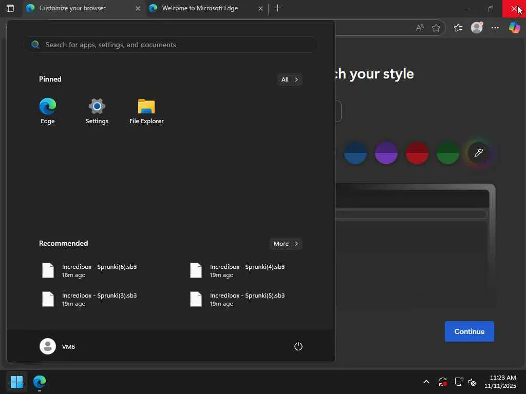Open the VM6 user account avatar
The image size is (526, 394).
coord(48,346)
